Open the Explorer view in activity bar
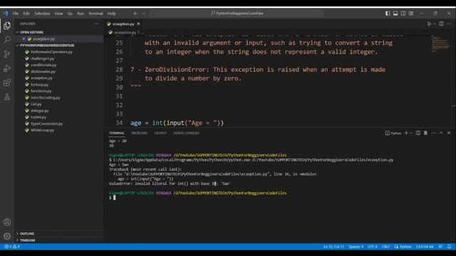Screen dimensions: 456x256 pyautogui.click(x=7, y=26)
